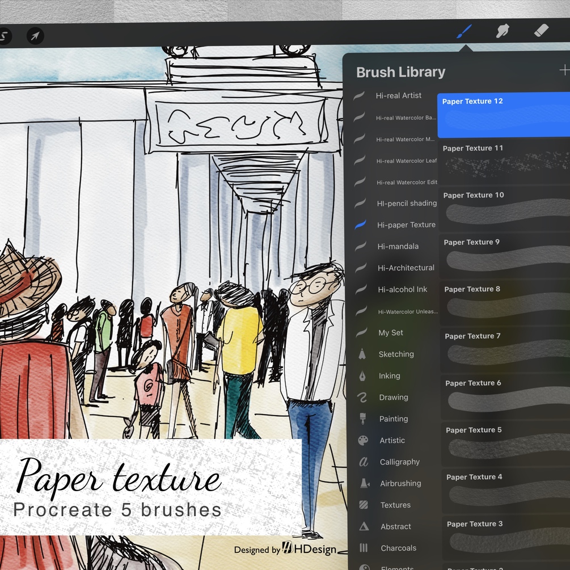Select the Paper Texture 10 brush
The image size is (570, 570).
(505, 209)
